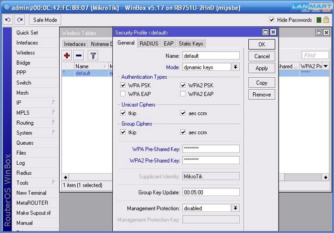Toggle aes ccm under Group Ciphers
This screenshot has width=334, height=233.
[183, 132]
